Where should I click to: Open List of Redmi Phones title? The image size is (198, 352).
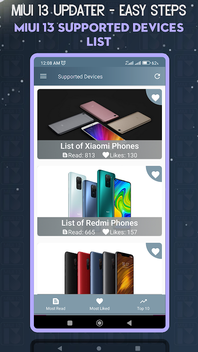coord(99,223)
